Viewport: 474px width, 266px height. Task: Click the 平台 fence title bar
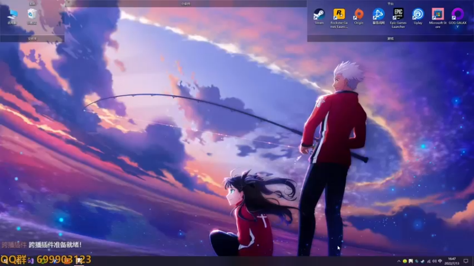click(390, 4)
